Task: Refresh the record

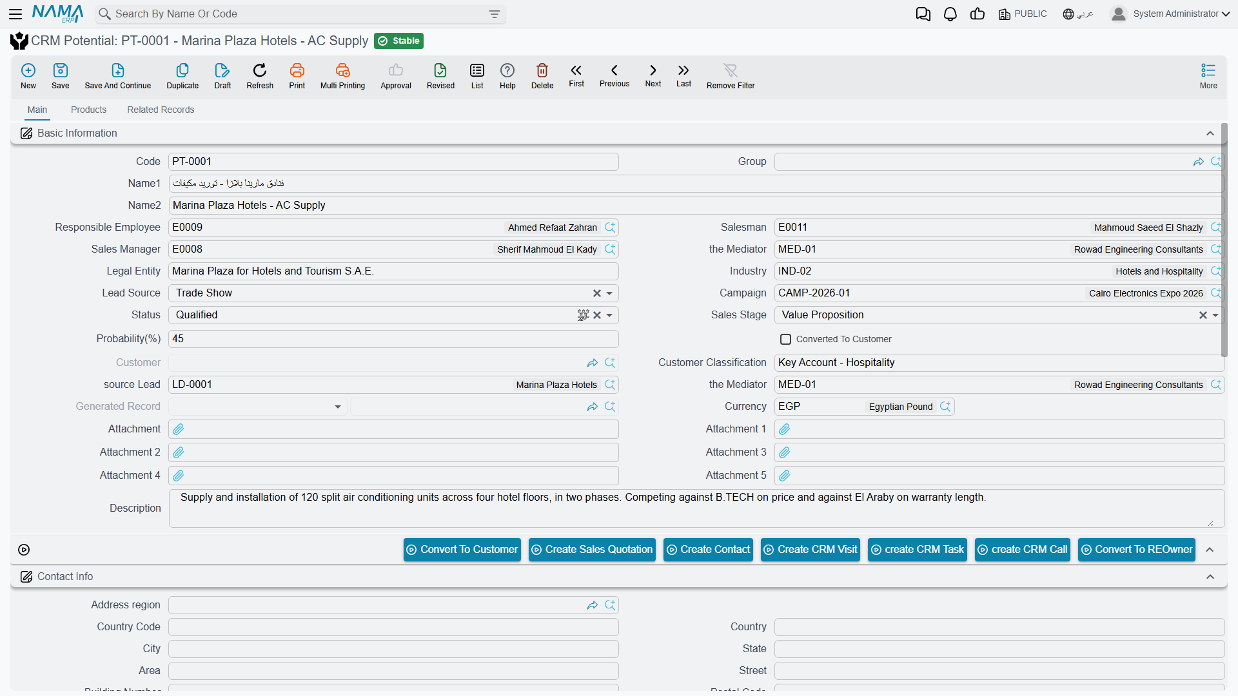Action: [260, 76]
